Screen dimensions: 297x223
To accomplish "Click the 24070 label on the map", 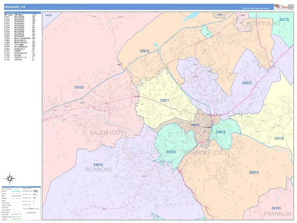I will [x=48, y=15].
